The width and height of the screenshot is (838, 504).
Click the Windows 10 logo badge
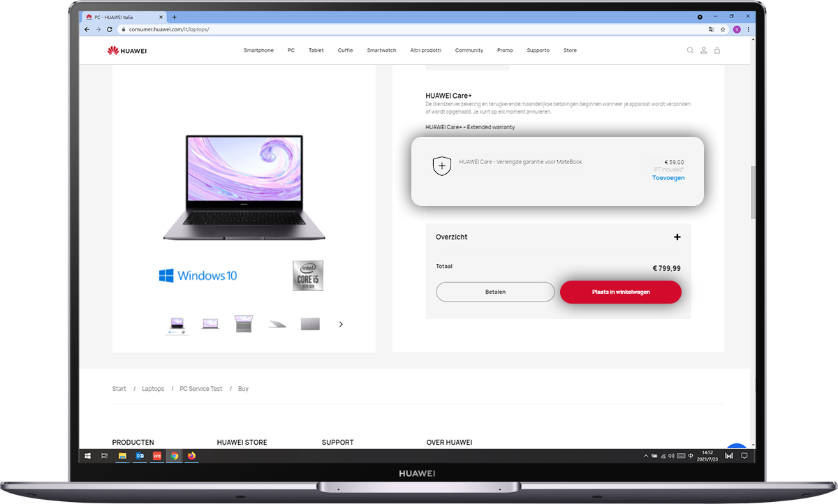point(198,276)
